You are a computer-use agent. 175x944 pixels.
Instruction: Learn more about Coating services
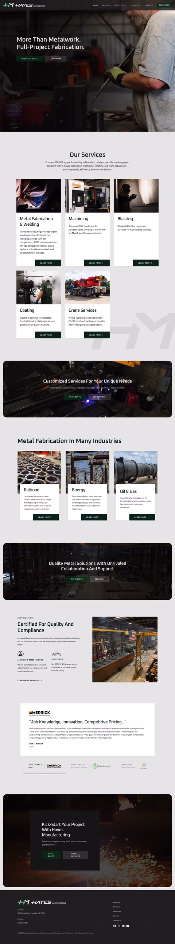tap(48, 335)
